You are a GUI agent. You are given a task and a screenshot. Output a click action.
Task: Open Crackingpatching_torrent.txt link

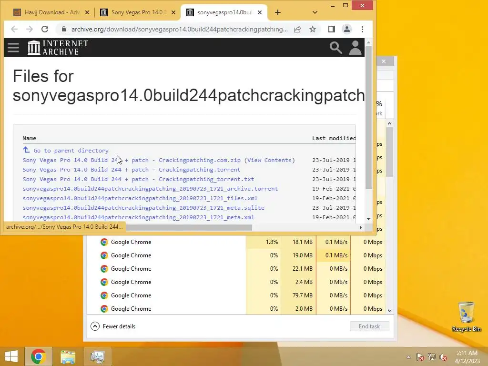[138, 179]
